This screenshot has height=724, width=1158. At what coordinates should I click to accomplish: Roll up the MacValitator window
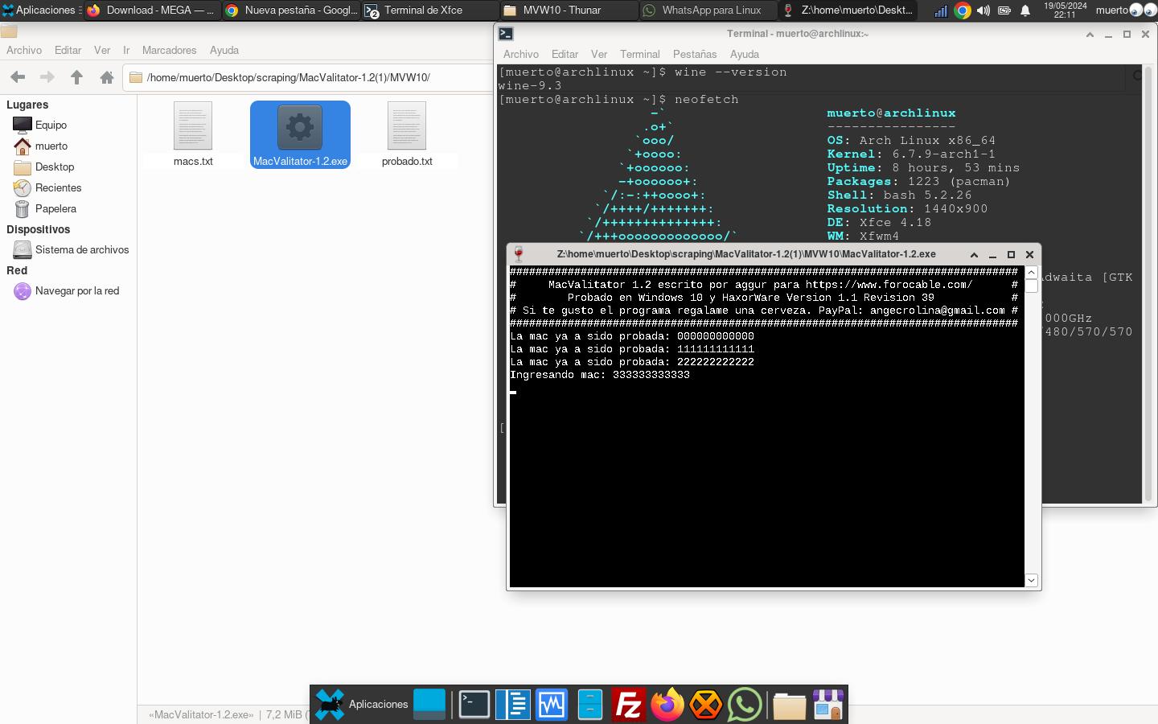(974, 254)
